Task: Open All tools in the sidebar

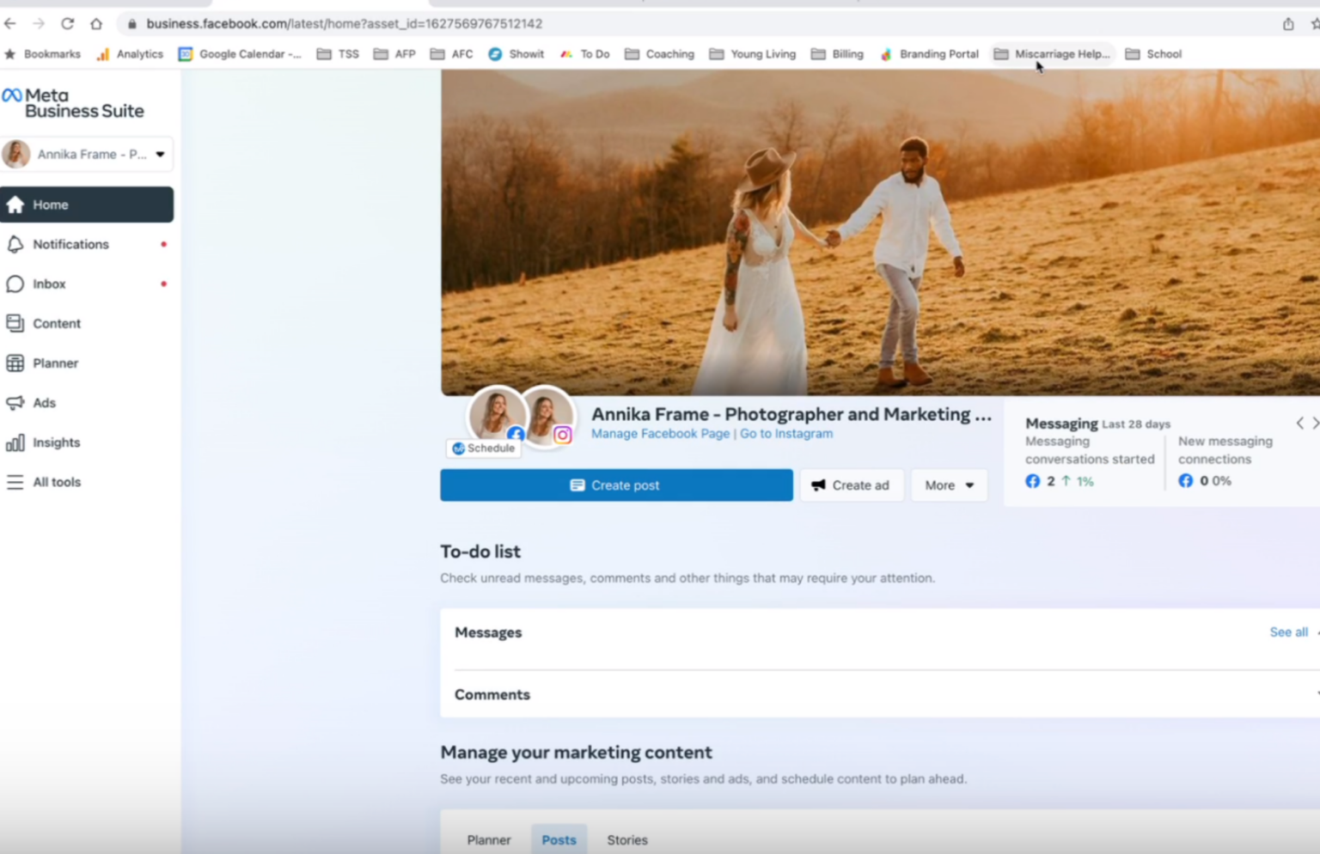Action: coord(57,482)
